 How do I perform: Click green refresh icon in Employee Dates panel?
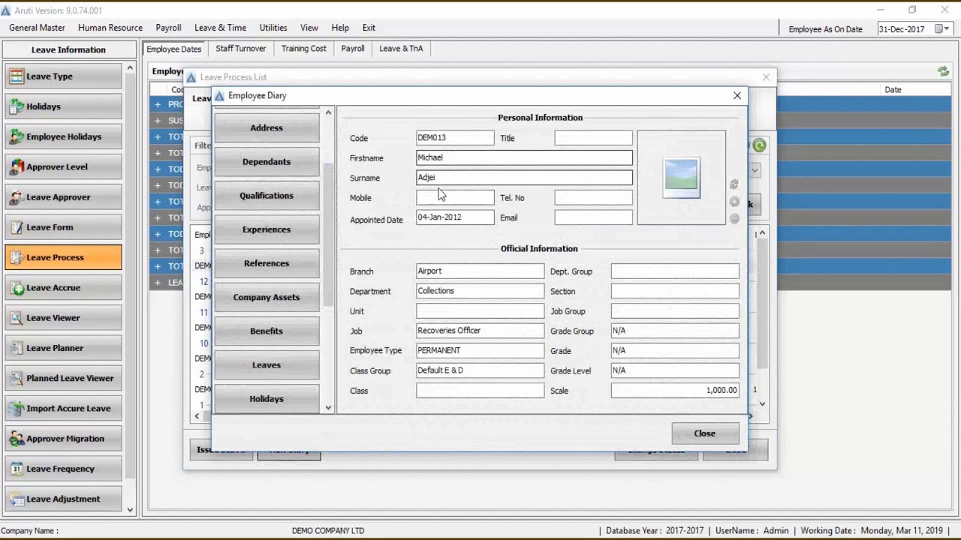pos(943,71)
